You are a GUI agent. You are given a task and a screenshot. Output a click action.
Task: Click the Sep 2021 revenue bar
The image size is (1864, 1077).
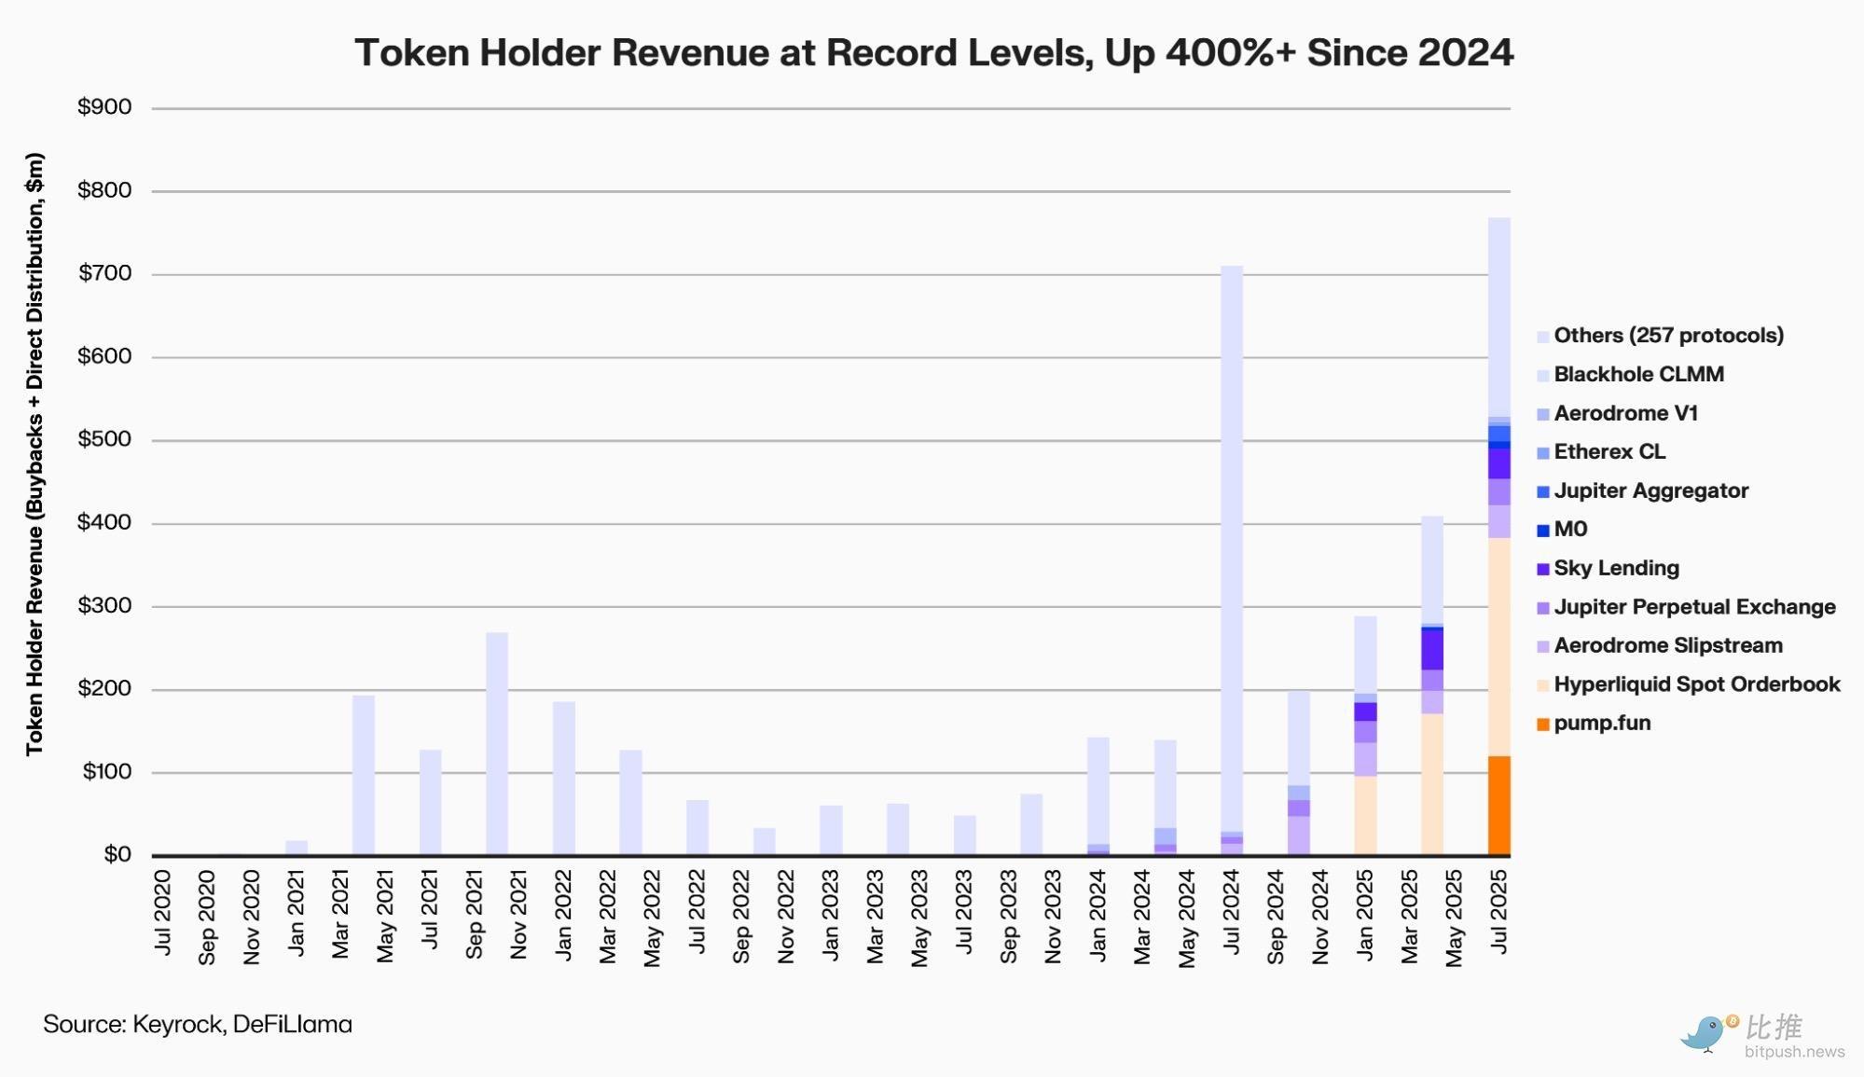497,743
